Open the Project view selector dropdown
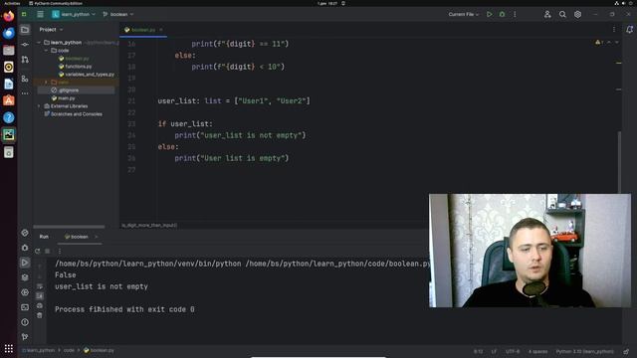 point(51,30)
